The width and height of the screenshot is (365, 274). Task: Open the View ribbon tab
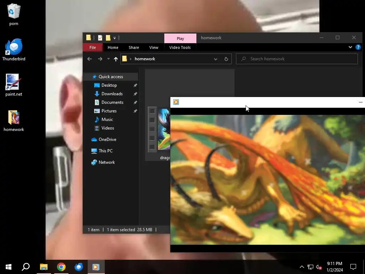pyautogui.click(x=154, y=47)
